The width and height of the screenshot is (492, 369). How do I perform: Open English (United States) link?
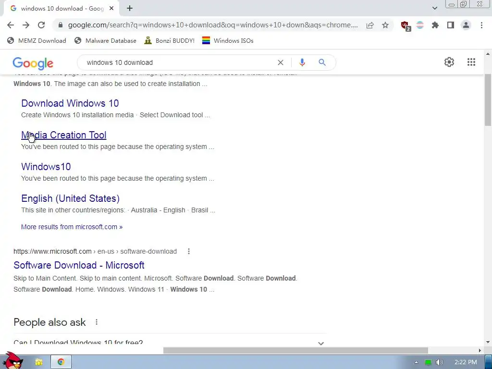point(70,198)
